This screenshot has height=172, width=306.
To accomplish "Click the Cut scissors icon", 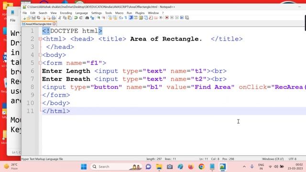I will pos(60,18).
